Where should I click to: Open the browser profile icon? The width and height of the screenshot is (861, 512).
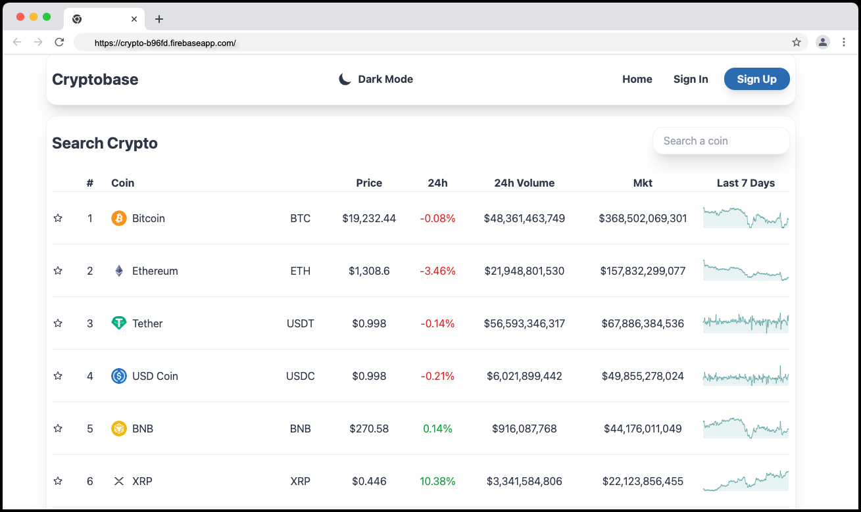coord(823,42)
